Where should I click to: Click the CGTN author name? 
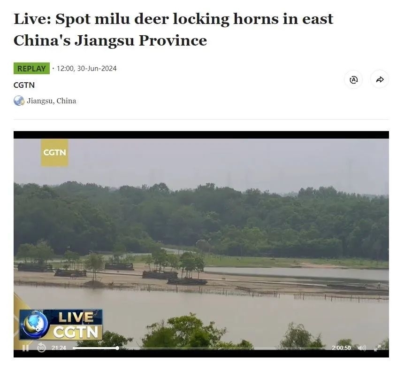point(24,85)
